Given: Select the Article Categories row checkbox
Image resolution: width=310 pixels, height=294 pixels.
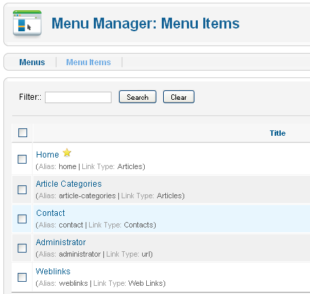Looking at the screenshot, I should click(22, 189).
